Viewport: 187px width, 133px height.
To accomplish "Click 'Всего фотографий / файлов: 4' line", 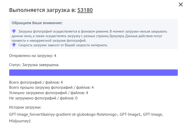I will point(36,82).
